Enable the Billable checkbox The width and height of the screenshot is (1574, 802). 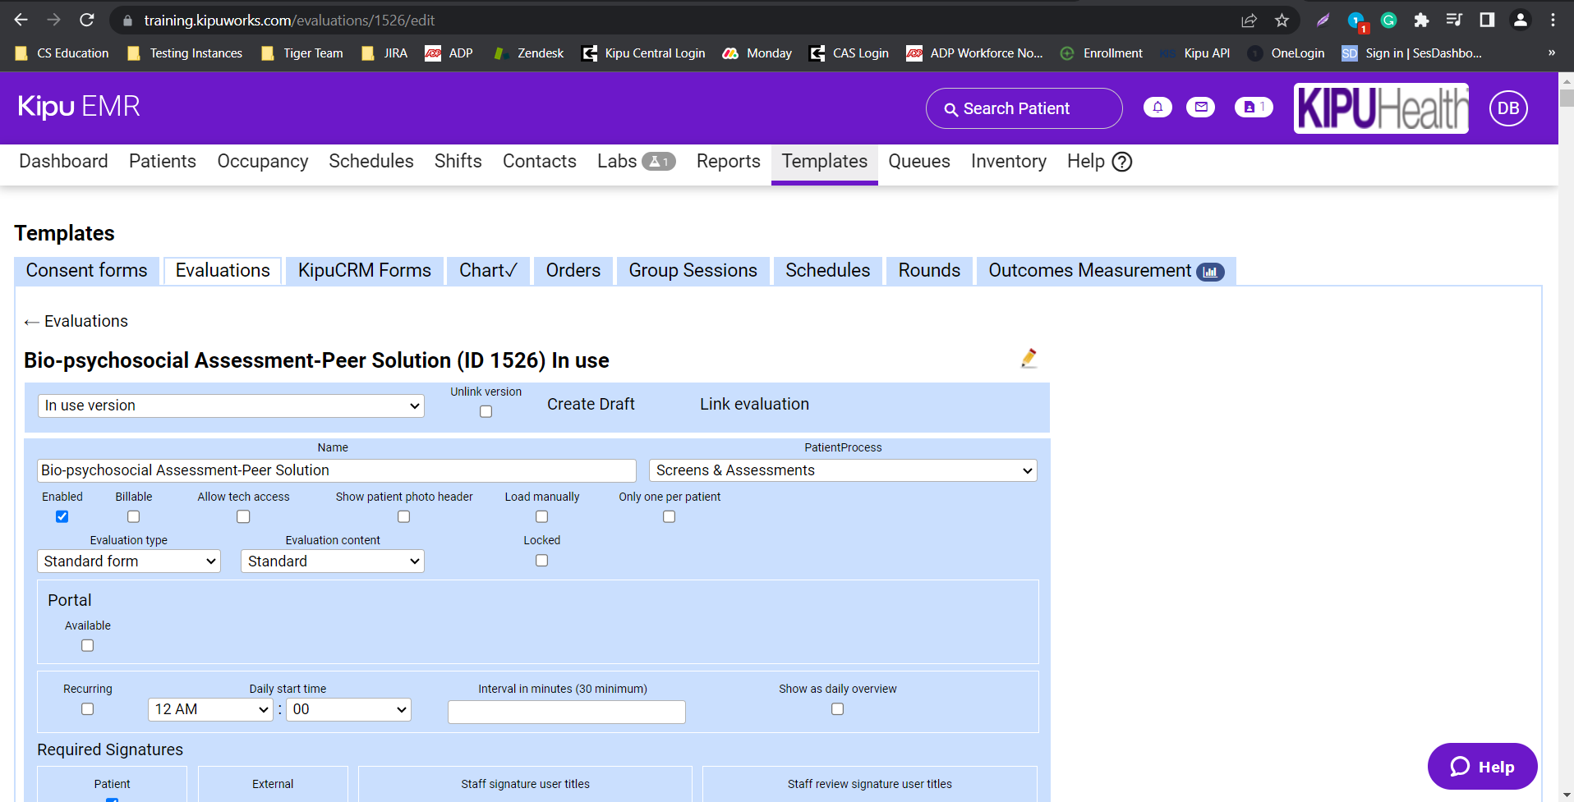pos(134,516)
